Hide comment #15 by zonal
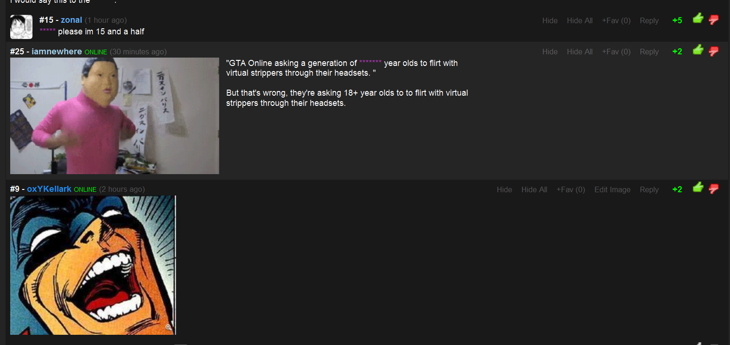This screenshot has width=730, height=345. [550, 20]
